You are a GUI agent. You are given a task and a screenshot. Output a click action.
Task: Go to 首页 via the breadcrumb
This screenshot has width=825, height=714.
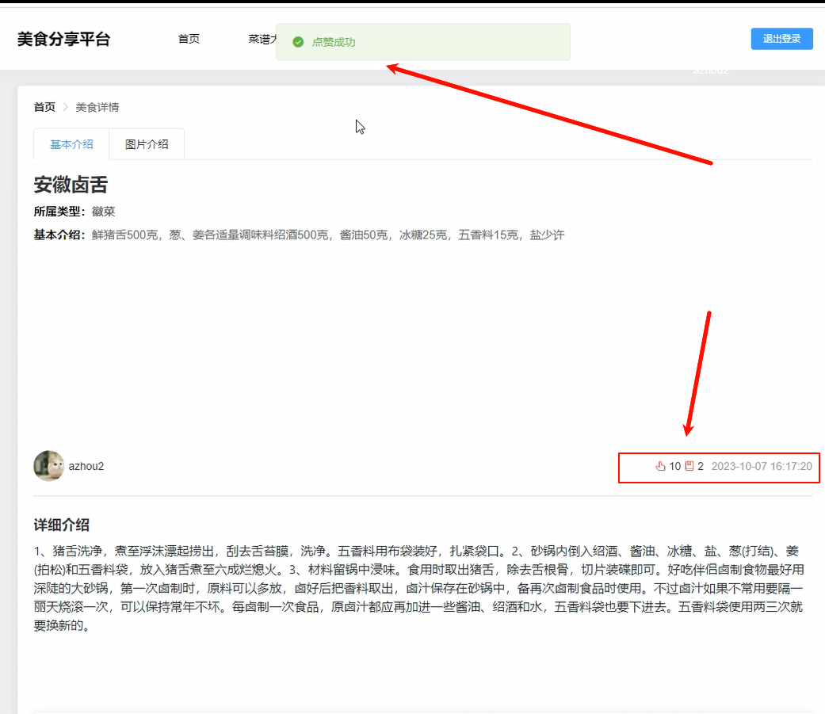44,107
